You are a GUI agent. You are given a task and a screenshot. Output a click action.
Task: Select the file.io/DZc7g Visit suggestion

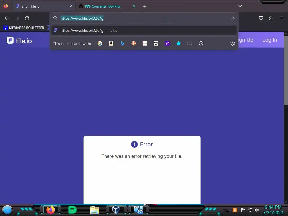144,30
